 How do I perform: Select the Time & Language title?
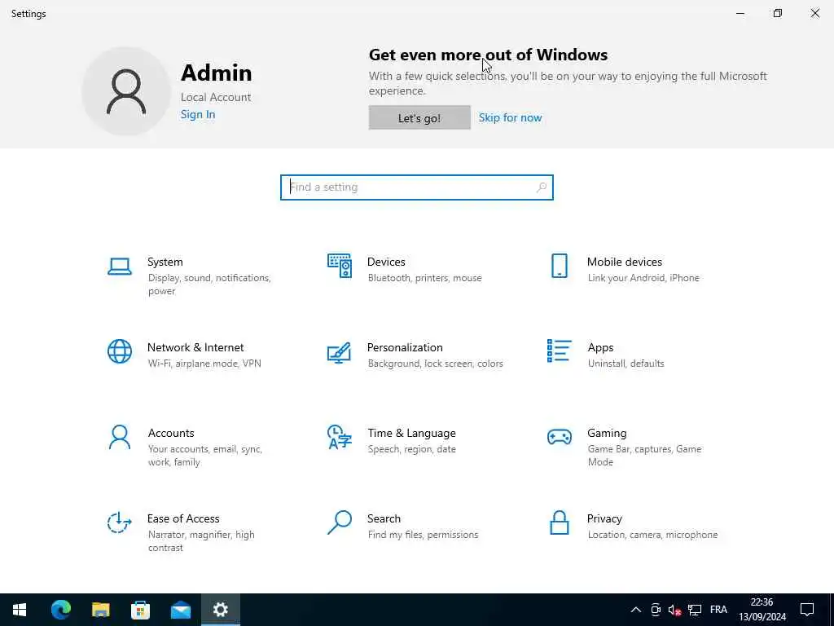point(411,434)
